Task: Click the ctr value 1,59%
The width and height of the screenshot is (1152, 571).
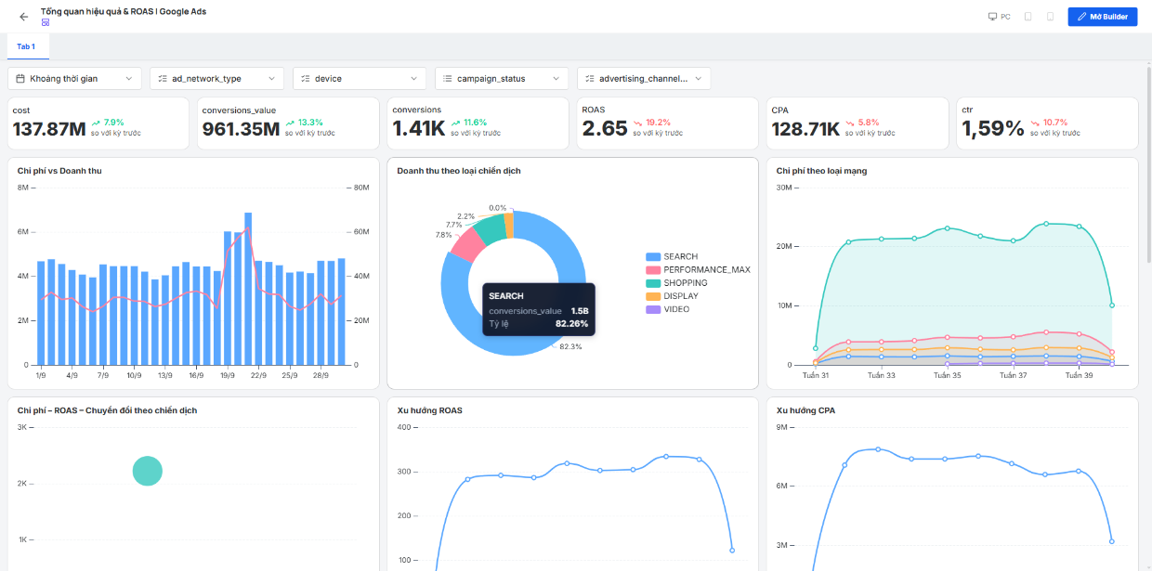Action: tap(992, 129)
